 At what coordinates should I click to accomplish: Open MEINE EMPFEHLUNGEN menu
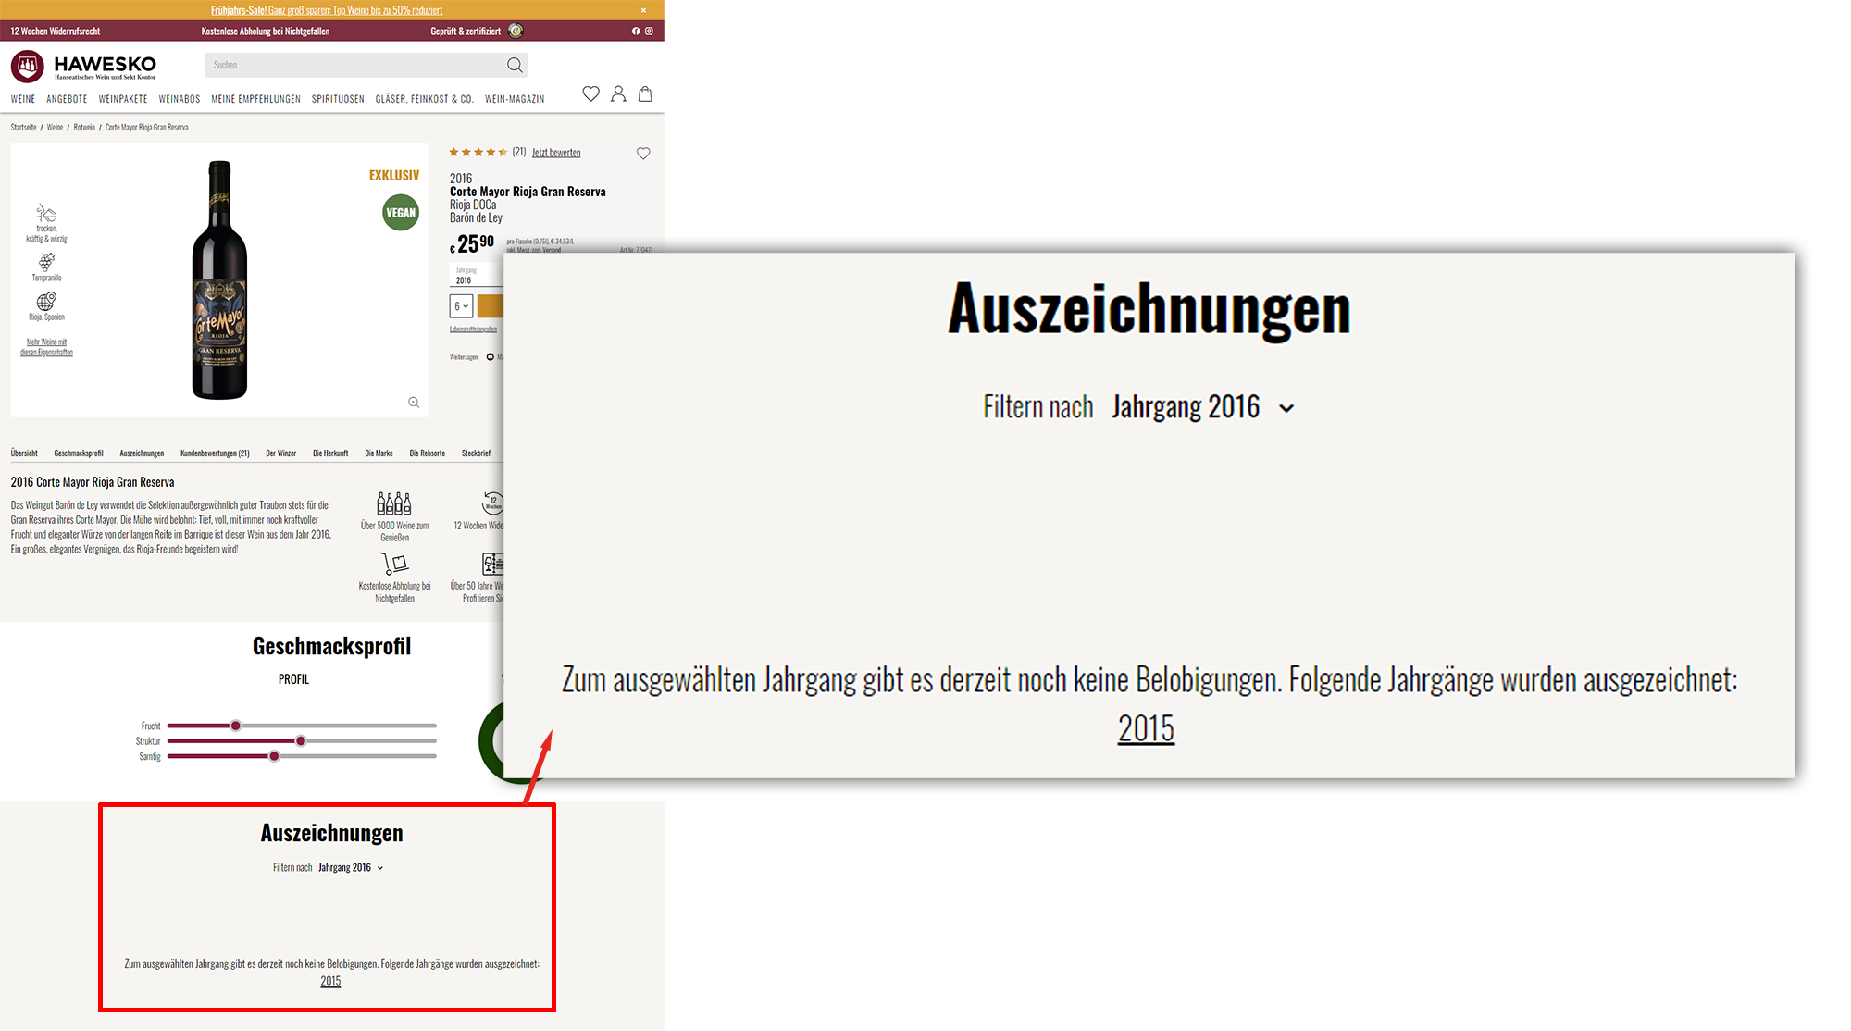255,99
